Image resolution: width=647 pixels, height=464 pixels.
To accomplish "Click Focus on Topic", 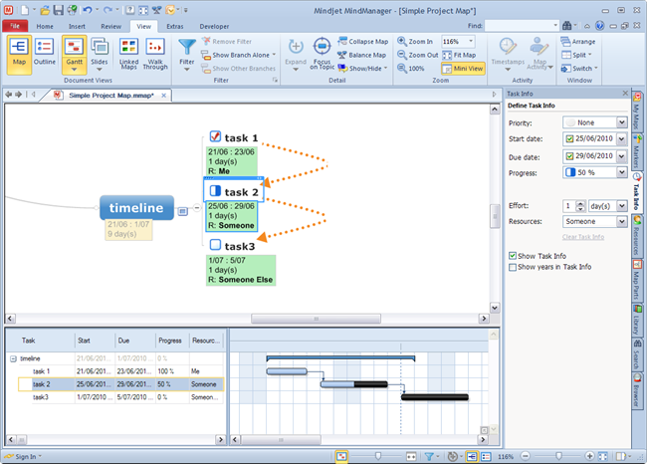I will coord(322,53).
